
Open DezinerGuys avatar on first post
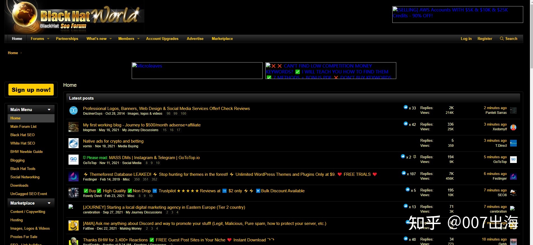click(x=74, y=111)
